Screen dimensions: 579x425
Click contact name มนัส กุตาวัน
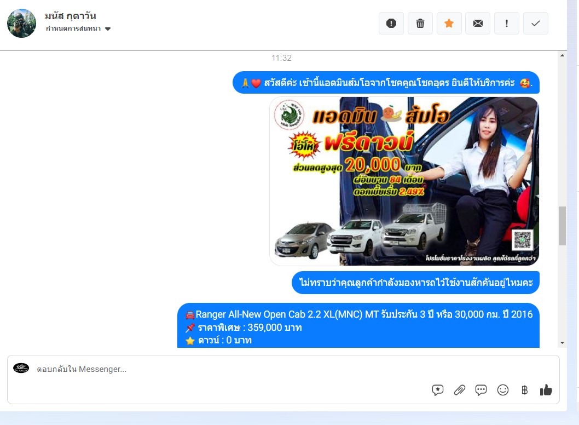coord(70,16)
